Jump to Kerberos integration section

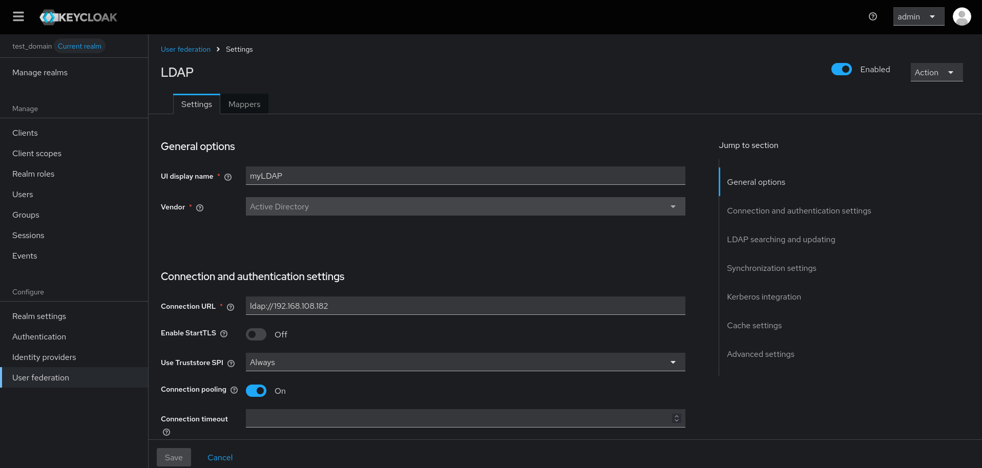coord(764,297)
